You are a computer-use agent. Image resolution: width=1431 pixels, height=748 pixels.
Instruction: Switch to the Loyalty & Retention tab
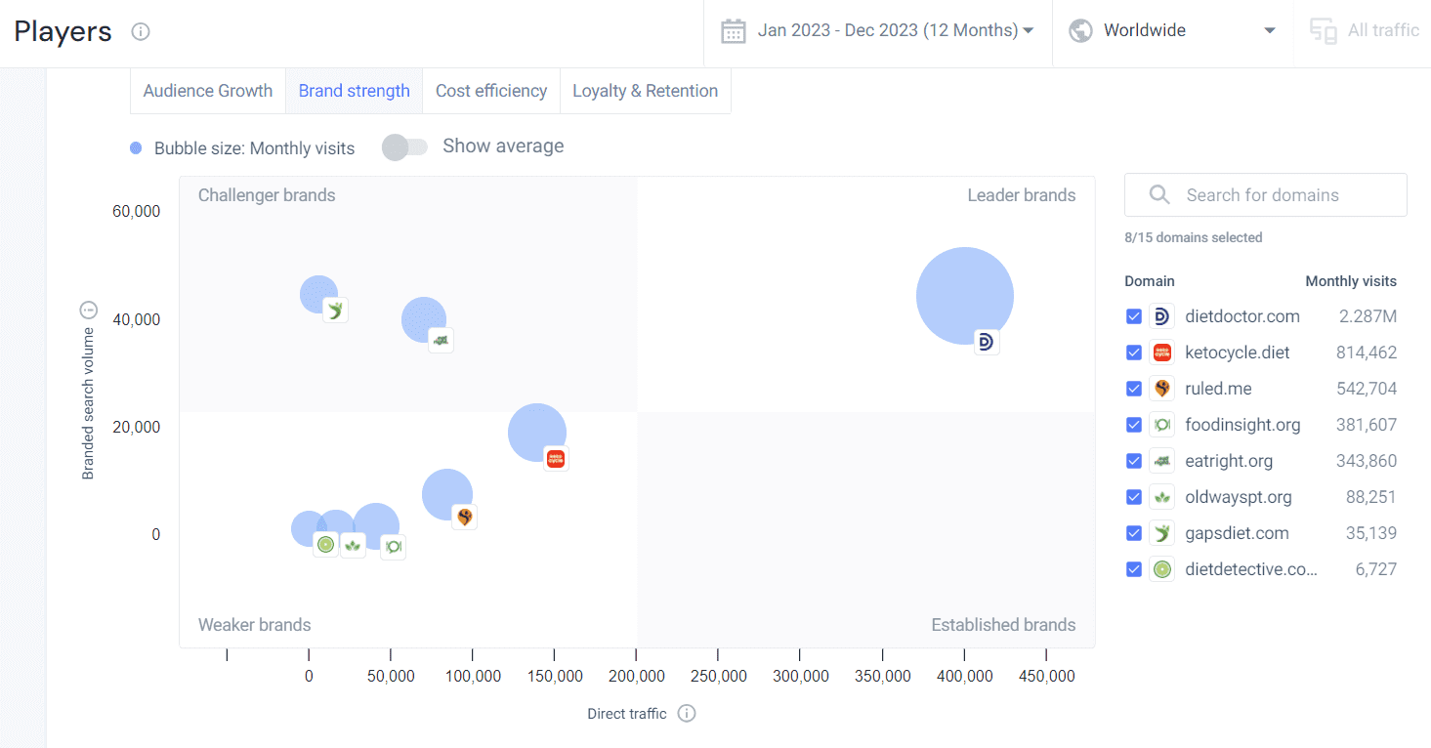[x=645, y=91]
